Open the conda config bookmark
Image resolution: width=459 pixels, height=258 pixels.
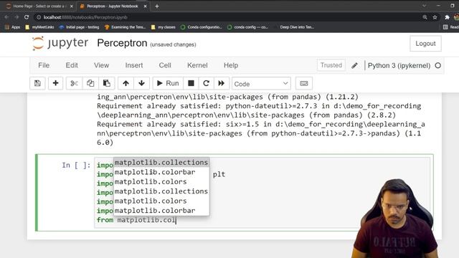click(247, 27)
